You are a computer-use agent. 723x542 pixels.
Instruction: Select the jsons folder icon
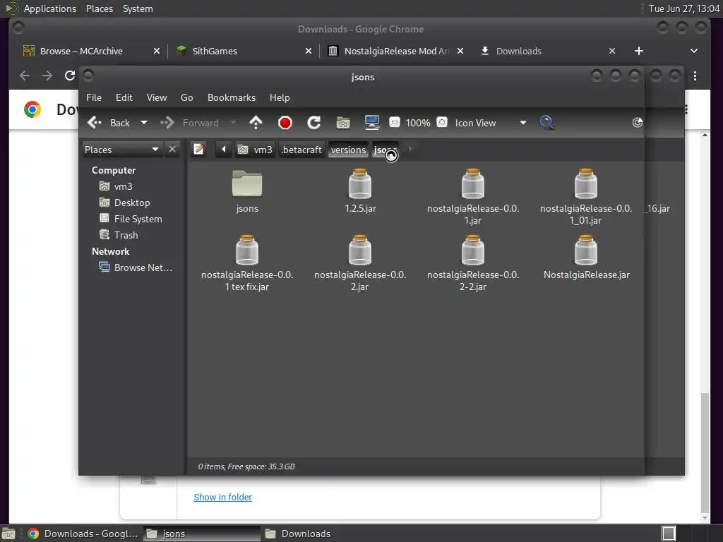click(x=247, y=191)
